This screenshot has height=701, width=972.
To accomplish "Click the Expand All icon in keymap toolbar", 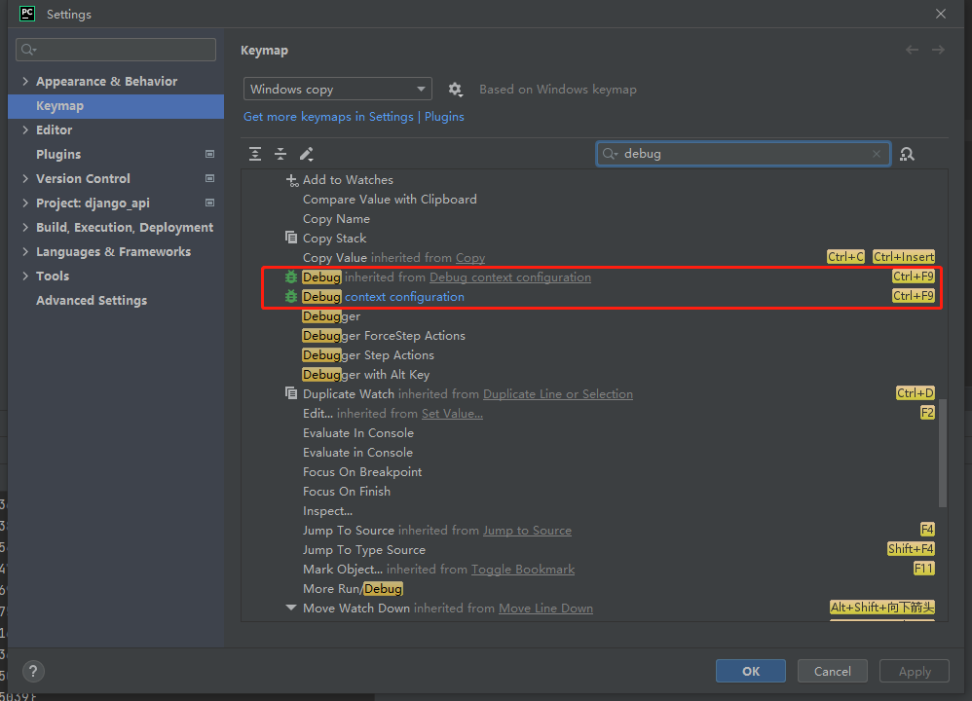I will click(x=255, y=154).
